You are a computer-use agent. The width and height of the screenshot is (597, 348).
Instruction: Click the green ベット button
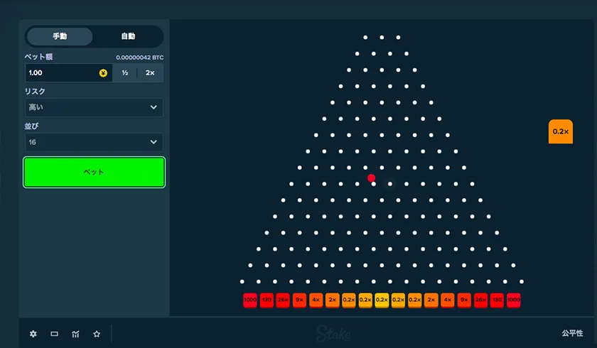coord(94,172)
